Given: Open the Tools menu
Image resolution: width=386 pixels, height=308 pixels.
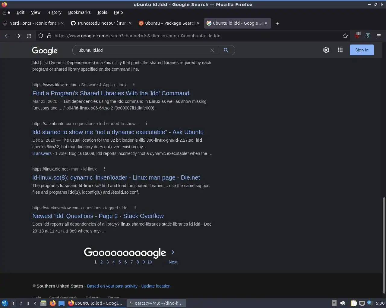Looking at the screenshot, I should (x=102, y=12).
